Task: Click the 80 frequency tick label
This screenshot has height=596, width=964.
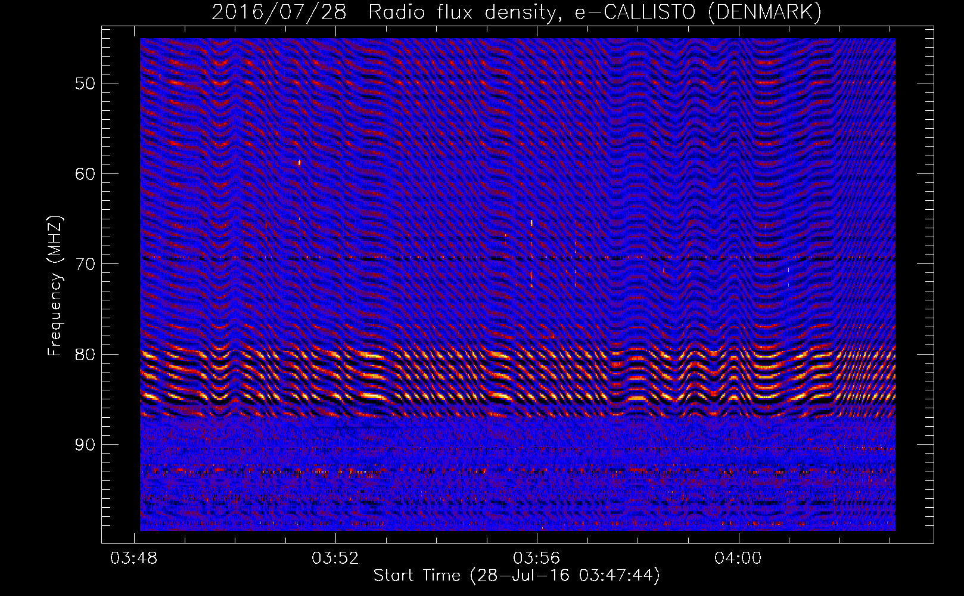Action: click(85, 355)
